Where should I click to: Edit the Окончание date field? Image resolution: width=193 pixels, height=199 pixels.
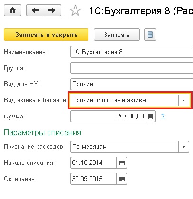94,179
